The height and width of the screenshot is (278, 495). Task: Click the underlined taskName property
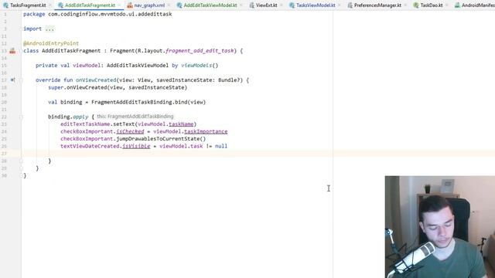(181, 124)
